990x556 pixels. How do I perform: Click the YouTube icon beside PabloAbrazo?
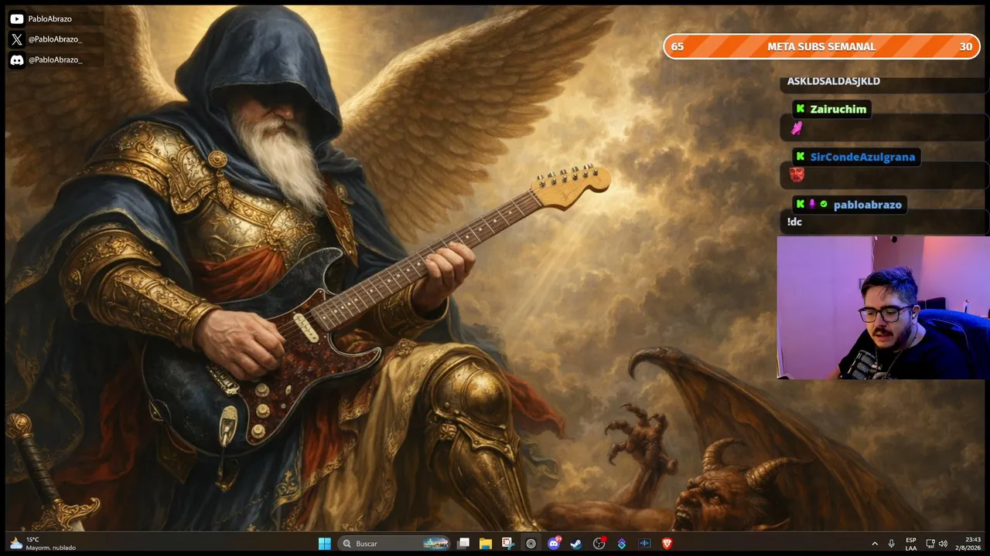coord(16,19)
